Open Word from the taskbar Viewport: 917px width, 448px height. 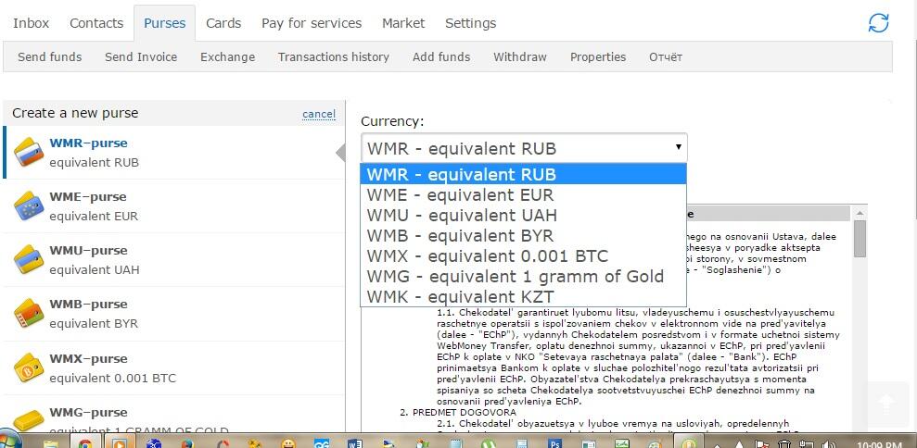(355, 445)
